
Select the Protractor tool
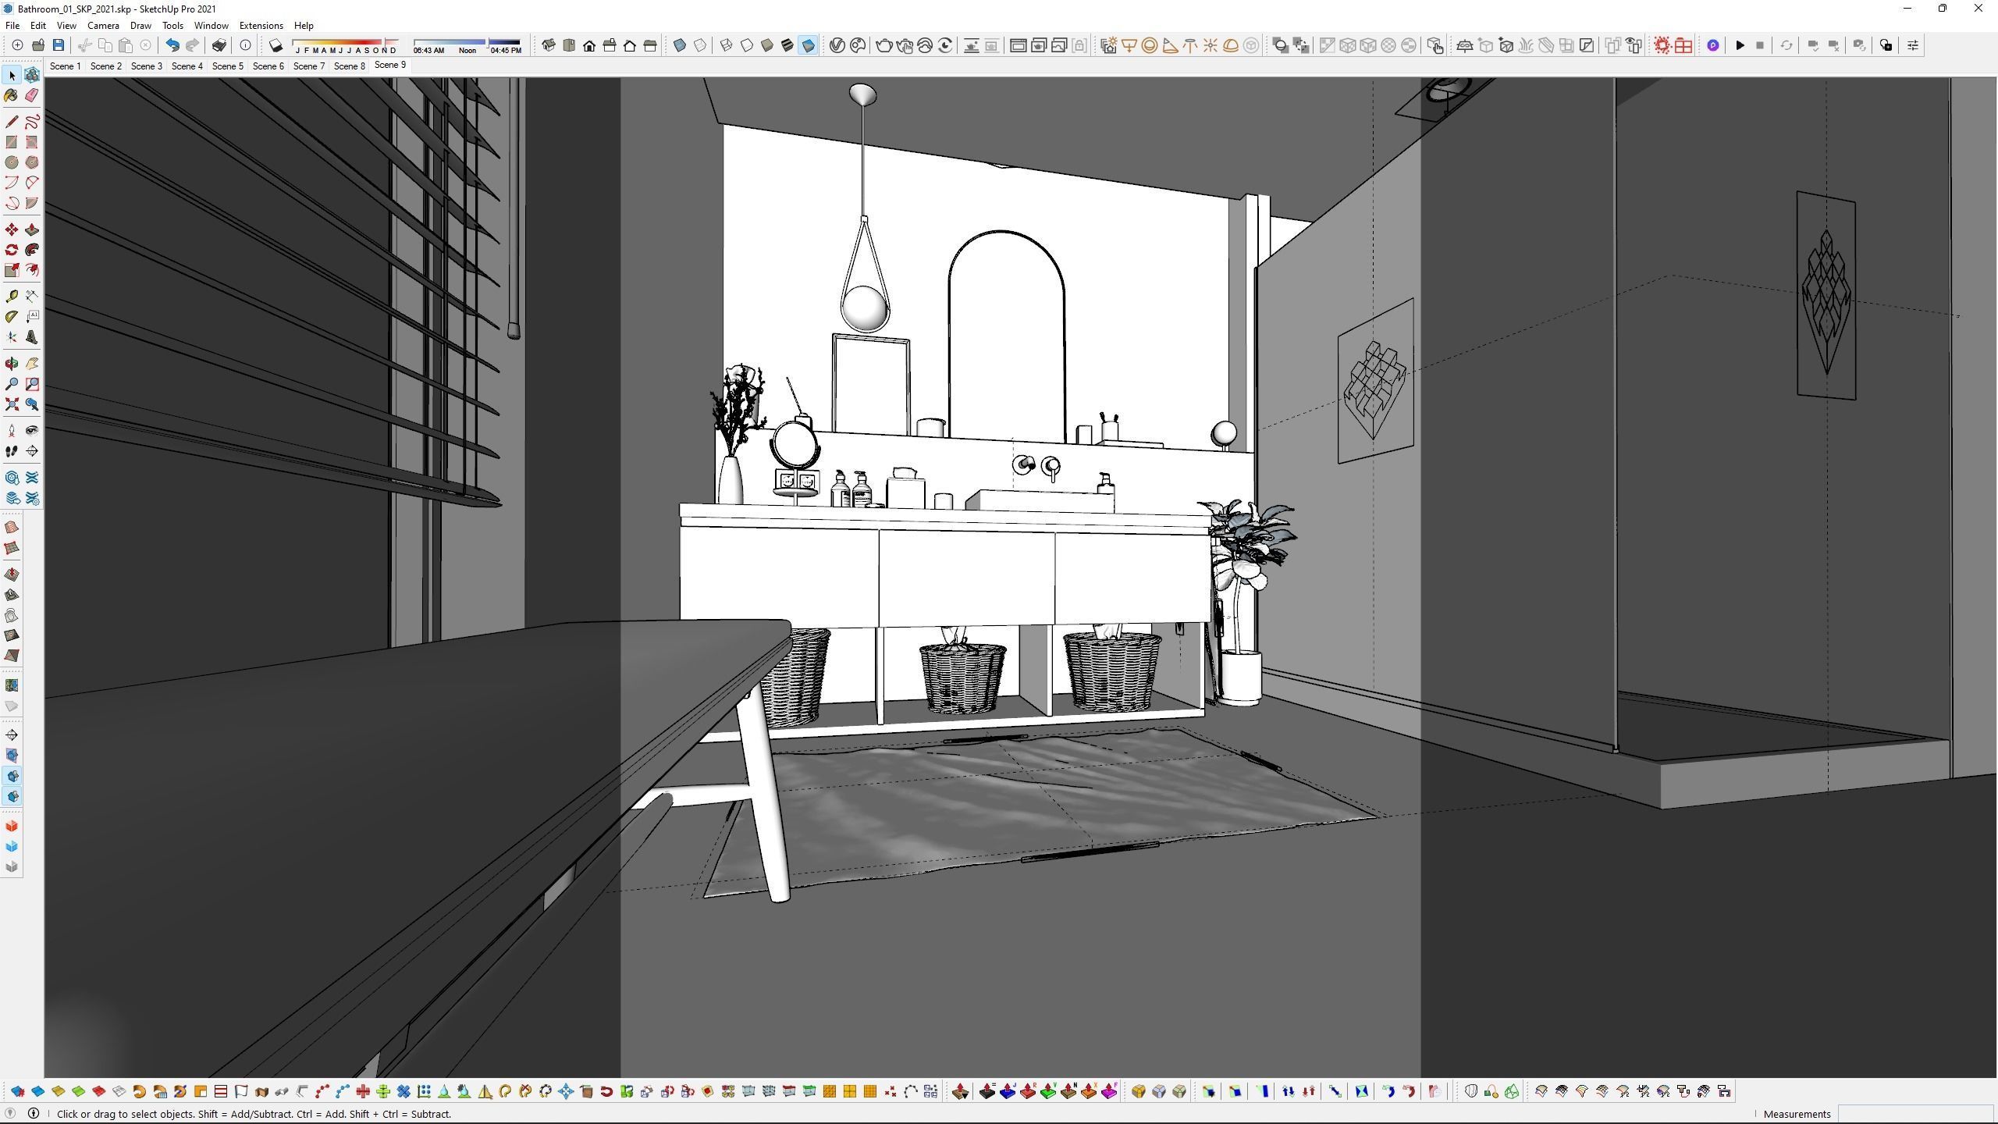pyautogui.click(x=12, y=317)
